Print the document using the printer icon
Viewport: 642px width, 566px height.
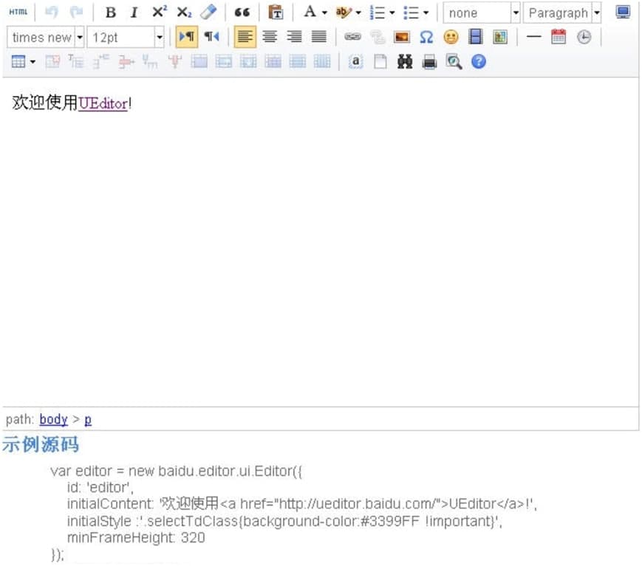pos(429,62)
